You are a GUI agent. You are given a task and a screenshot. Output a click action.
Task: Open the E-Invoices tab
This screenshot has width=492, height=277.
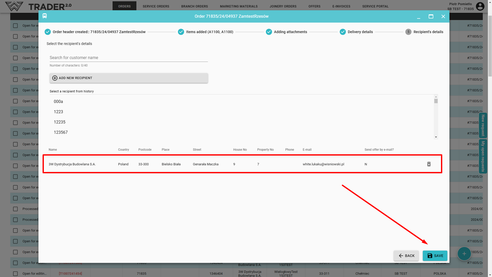(341, 6)
